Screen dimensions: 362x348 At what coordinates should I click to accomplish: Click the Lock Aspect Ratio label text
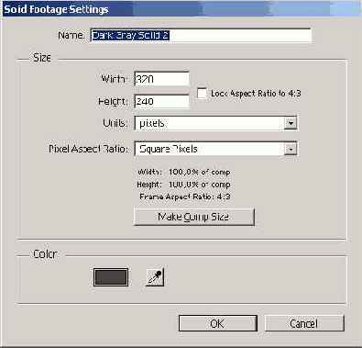click(256, 94)
